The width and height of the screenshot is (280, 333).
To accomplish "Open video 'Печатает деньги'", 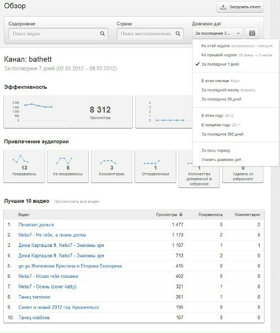I will (36, 225).
